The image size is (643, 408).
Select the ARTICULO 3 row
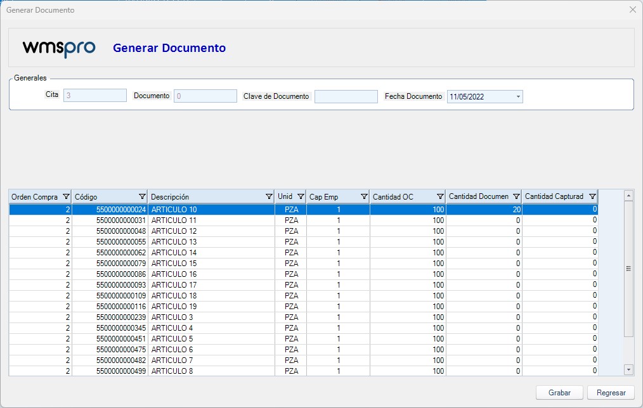tap(304, 317)
